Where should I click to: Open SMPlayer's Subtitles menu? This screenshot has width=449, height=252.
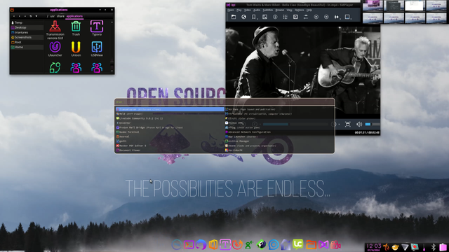(268, 10)
